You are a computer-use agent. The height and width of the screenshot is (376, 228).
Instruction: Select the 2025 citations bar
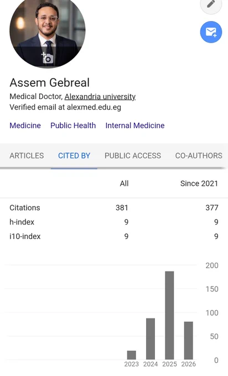tap(169, 315)
